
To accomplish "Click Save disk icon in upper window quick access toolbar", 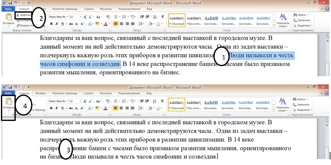I will (x=10, y=3).
